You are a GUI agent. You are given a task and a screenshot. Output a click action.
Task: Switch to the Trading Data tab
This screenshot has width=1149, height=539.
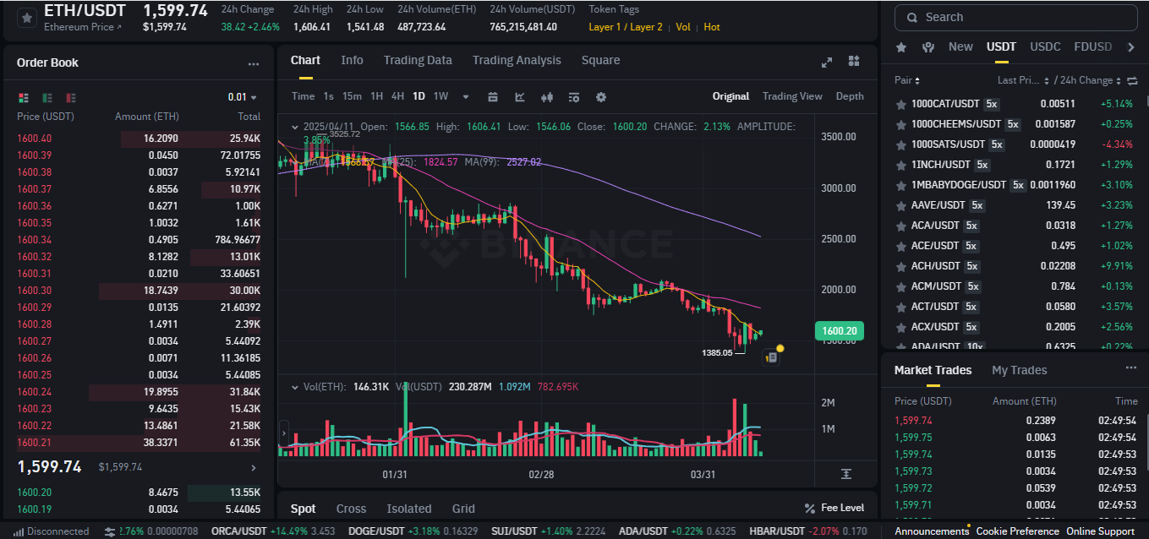pyautogui.click(x=418, y=60)
